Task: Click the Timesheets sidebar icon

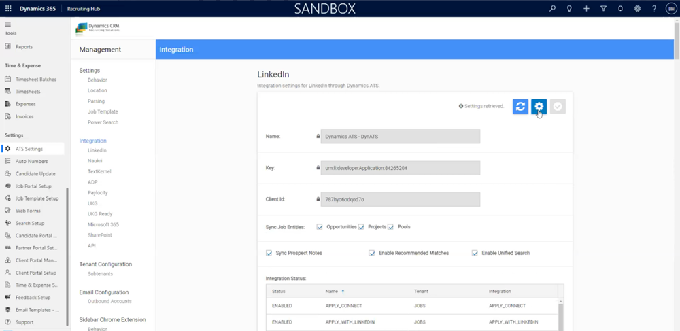Action: pyautogui.click(x=7, y=91)
